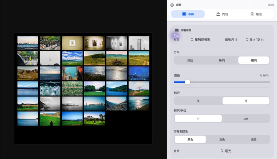Click the 008 label in panel header

270,5
